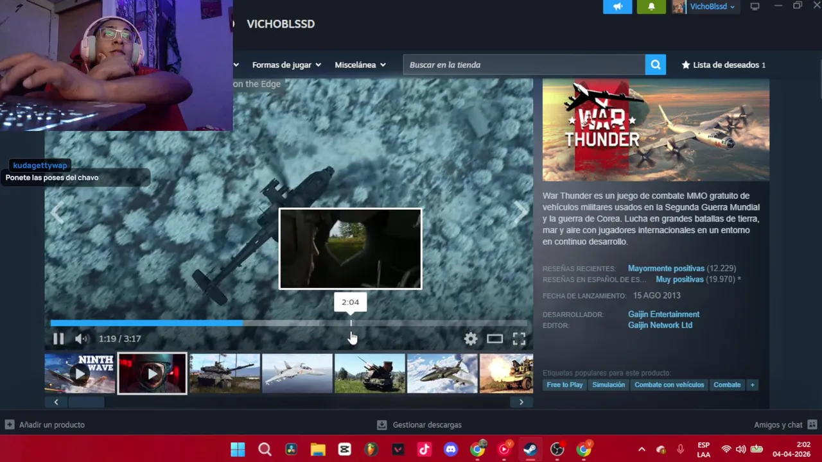Open TikTok from taskbar
Screen dimensions: 822x462
(424, 449)
